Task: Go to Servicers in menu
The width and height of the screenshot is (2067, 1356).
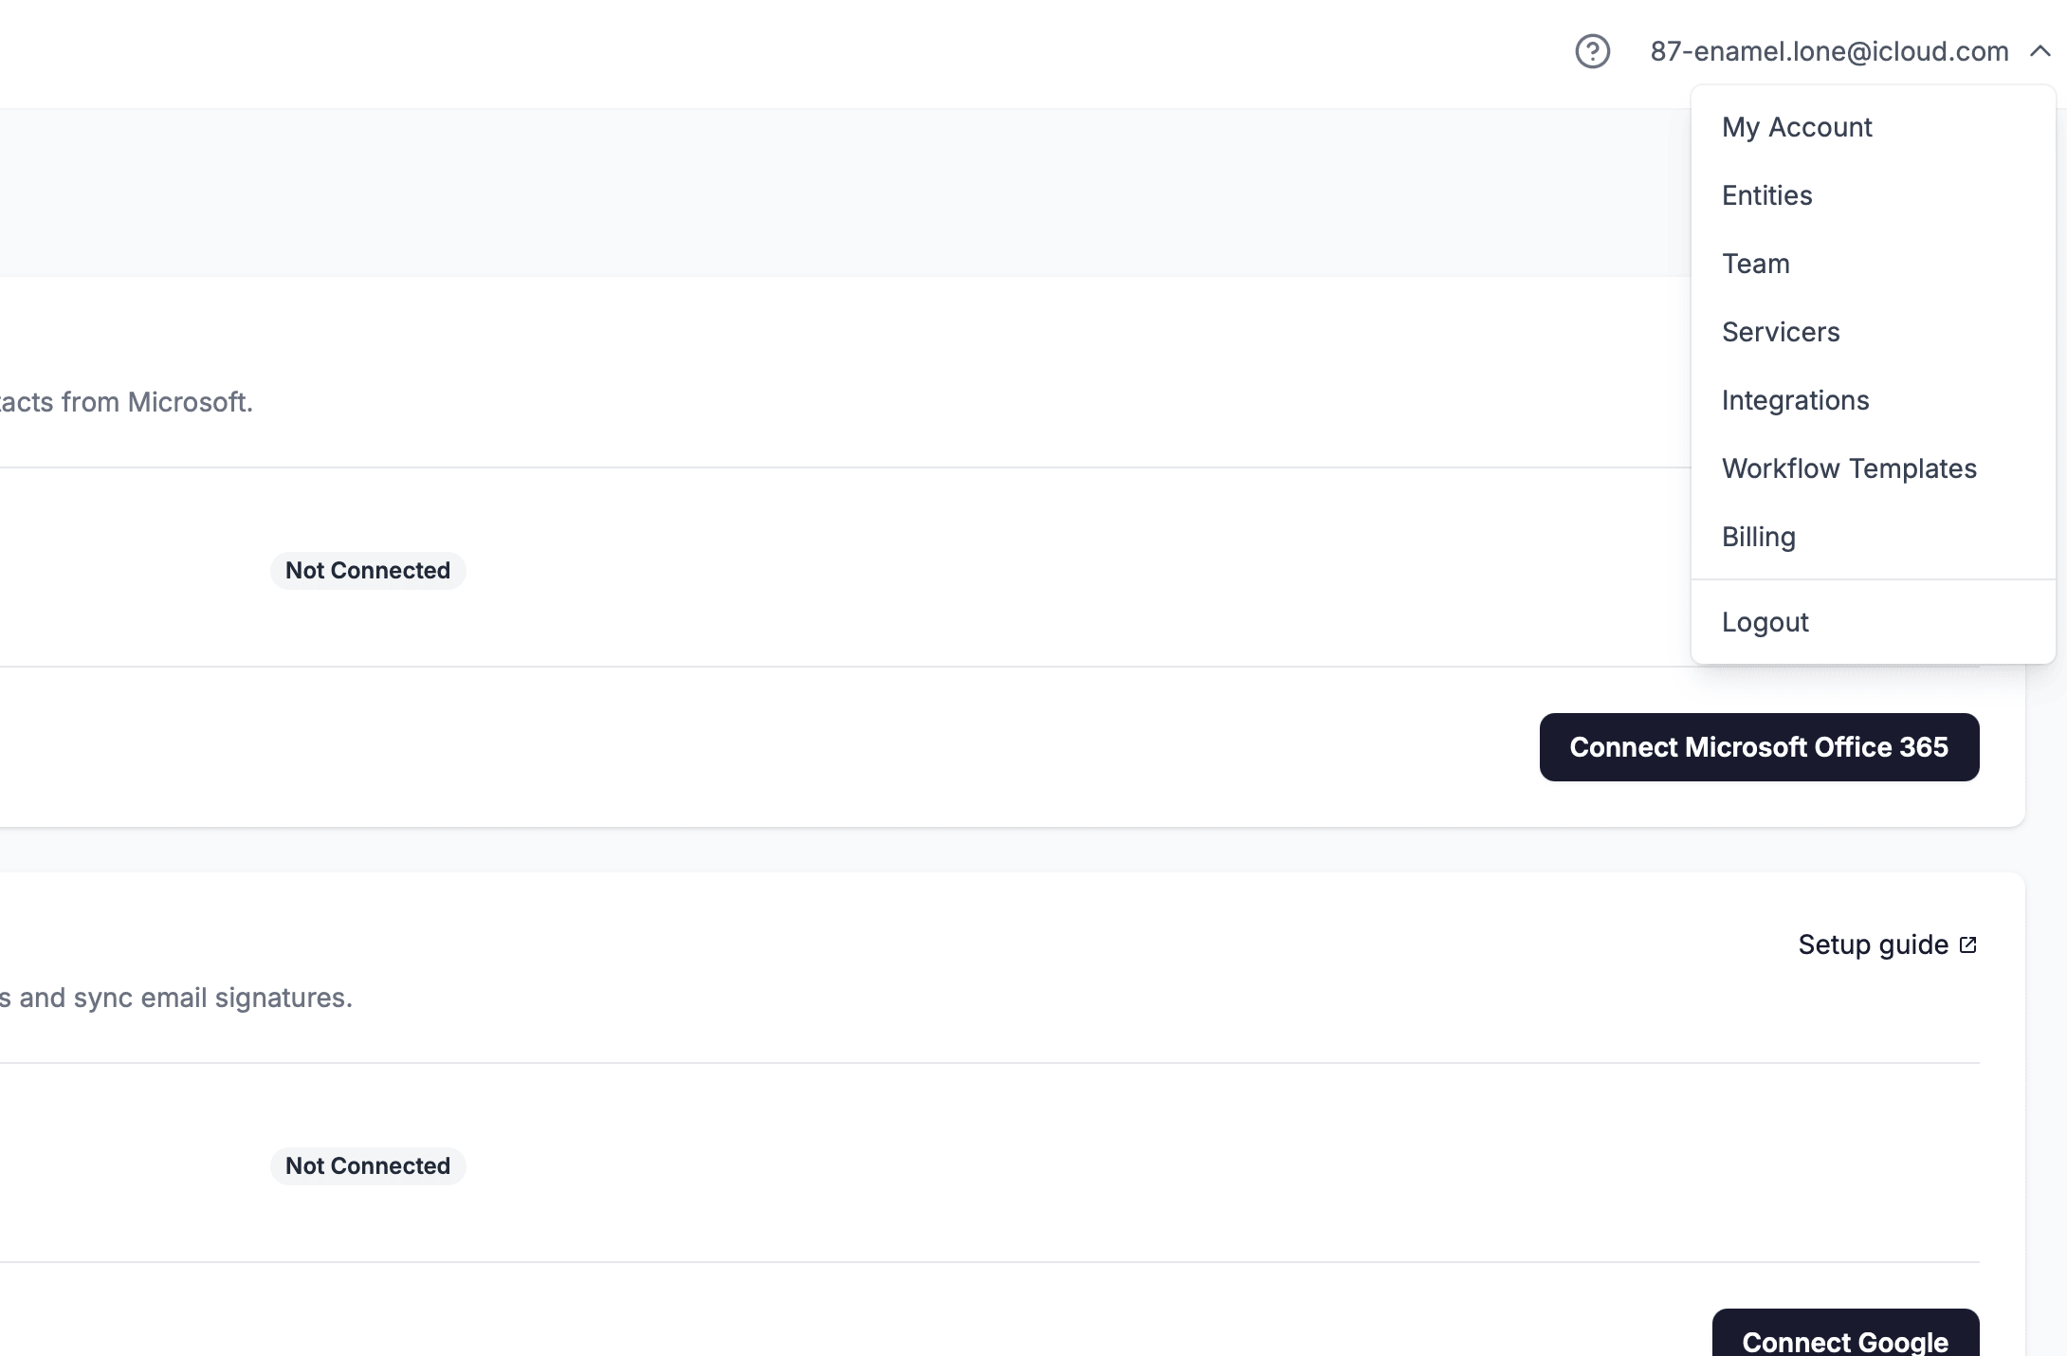Action: [1780, 332]
